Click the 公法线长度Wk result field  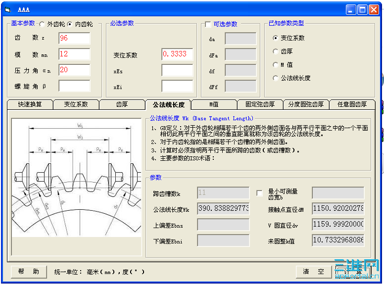[x=223, y=209]
